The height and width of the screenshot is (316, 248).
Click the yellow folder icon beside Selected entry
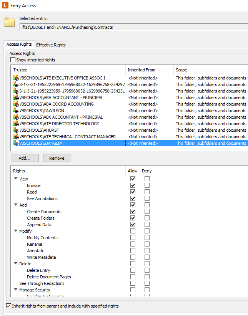pos(10,22)
